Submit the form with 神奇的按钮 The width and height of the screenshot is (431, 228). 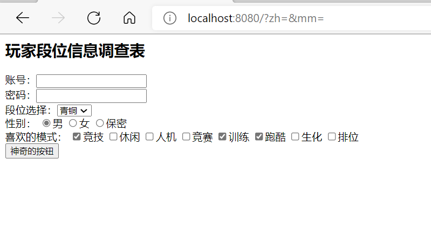(32, 151)
